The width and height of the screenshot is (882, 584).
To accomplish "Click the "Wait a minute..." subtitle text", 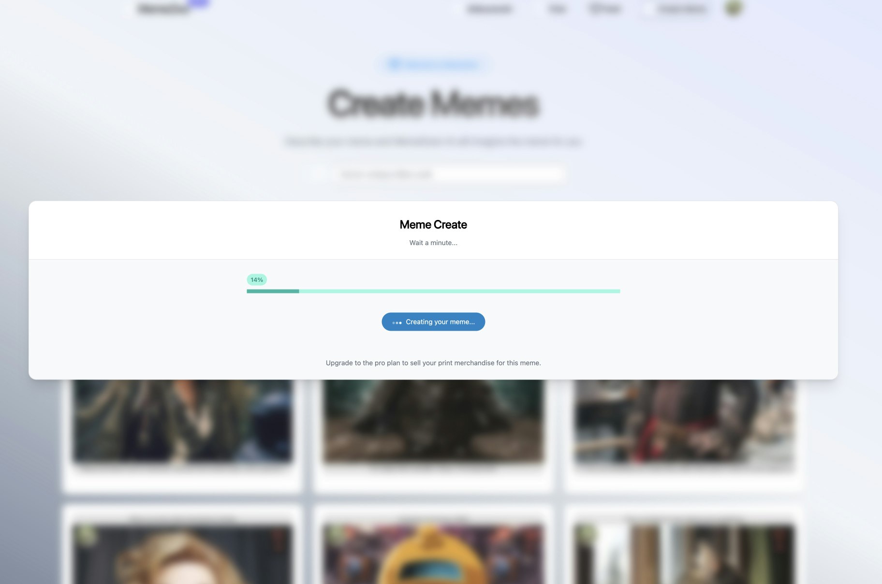I will coord(433,243).
